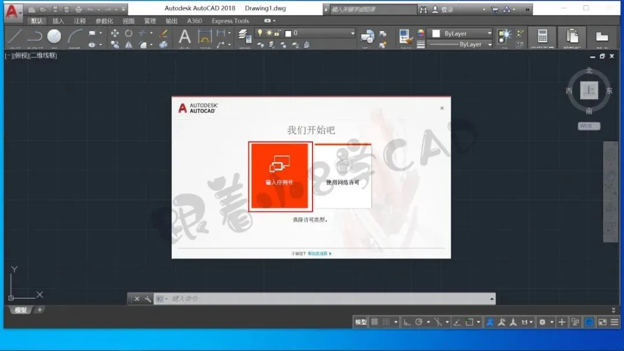The height and width of the screenshot is (351, 624).
Task: Switch to the 参数化 ribbon tab
Action: pyautogui.click(x=104, y=21)
